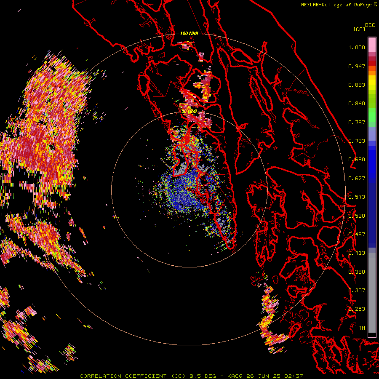Click the [CC] units label

[x=359, y=29]
